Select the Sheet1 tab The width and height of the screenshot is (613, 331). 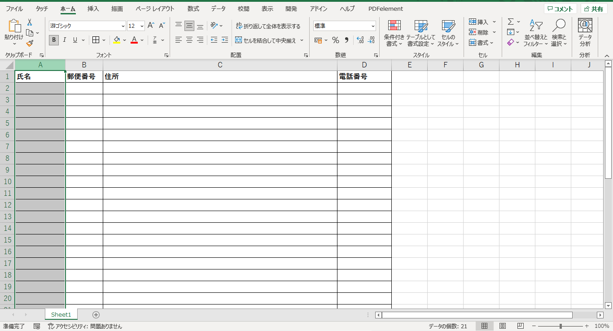(x=61, y=314)
